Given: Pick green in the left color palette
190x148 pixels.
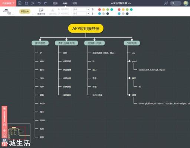Looking at the screenshot, I should pos(108,10).
